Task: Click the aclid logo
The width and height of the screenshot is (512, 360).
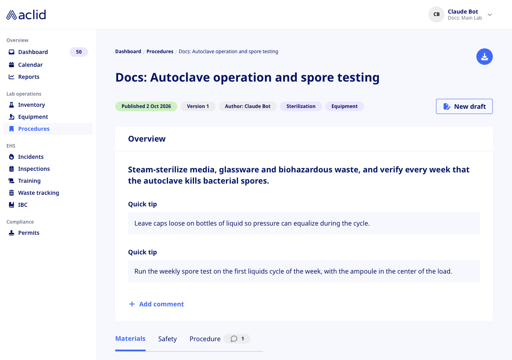Action: pos(26,15)
